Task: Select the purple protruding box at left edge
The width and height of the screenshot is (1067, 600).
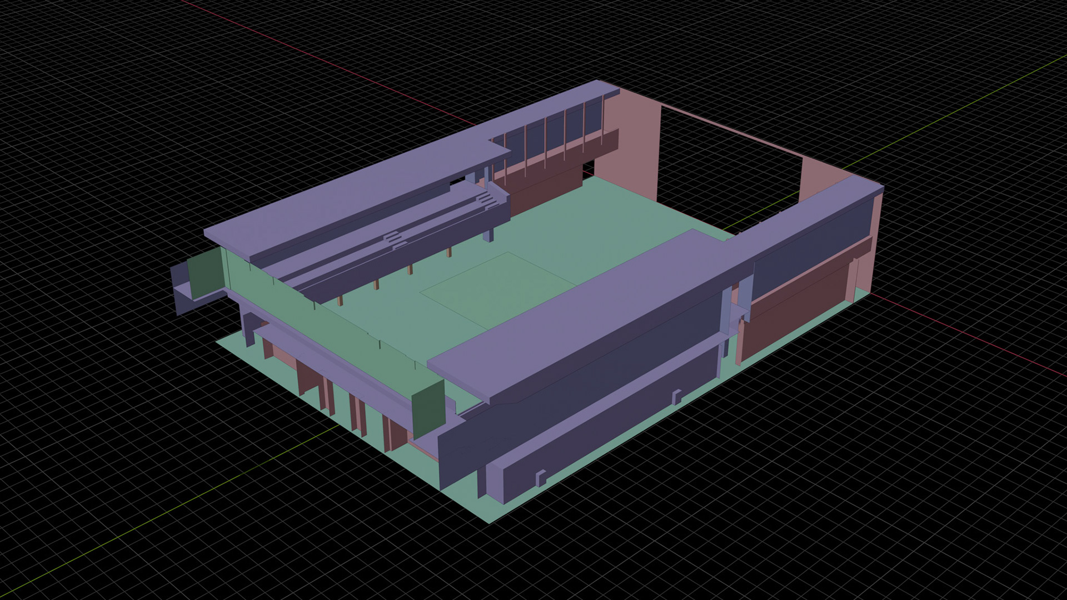Action: coord(181,293)
